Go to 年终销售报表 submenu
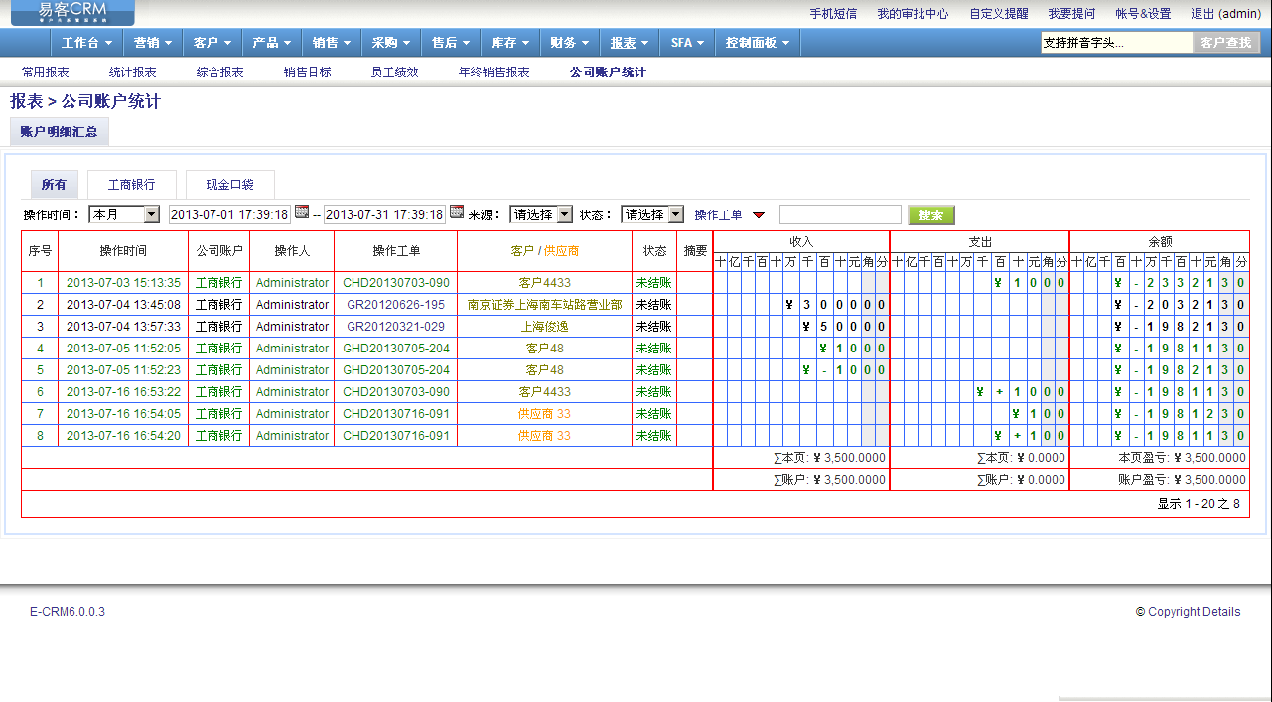The image size is (1272, 702). 494,72
